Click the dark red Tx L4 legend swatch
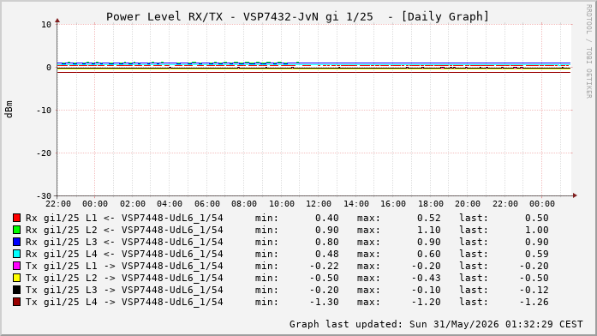Image resolution: width=597 pixels, height=336 pixels. (x=16, y=302)
